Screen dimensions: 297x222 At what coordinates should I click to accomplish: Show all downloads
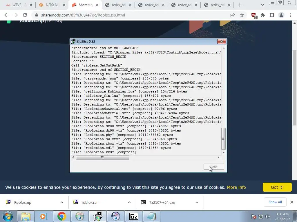275,202
